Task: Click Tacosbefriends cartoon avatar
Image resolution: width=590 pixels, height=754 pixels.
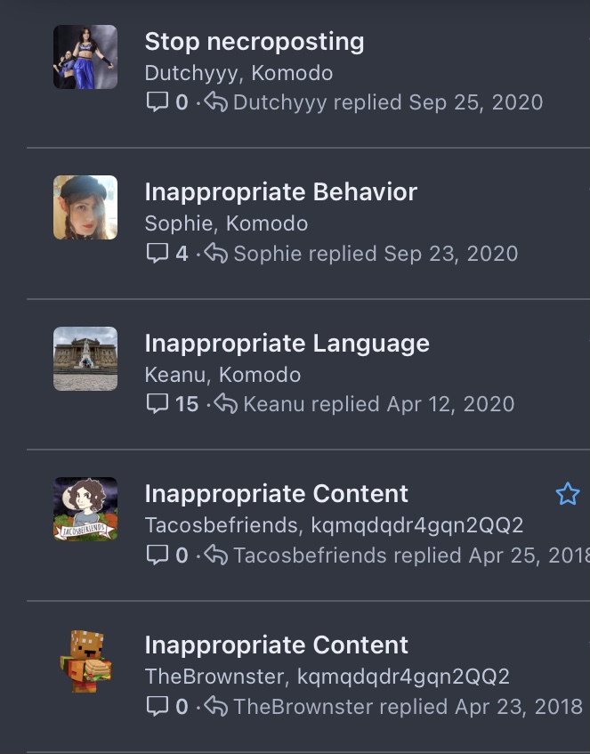Action: tap(85, 509)
